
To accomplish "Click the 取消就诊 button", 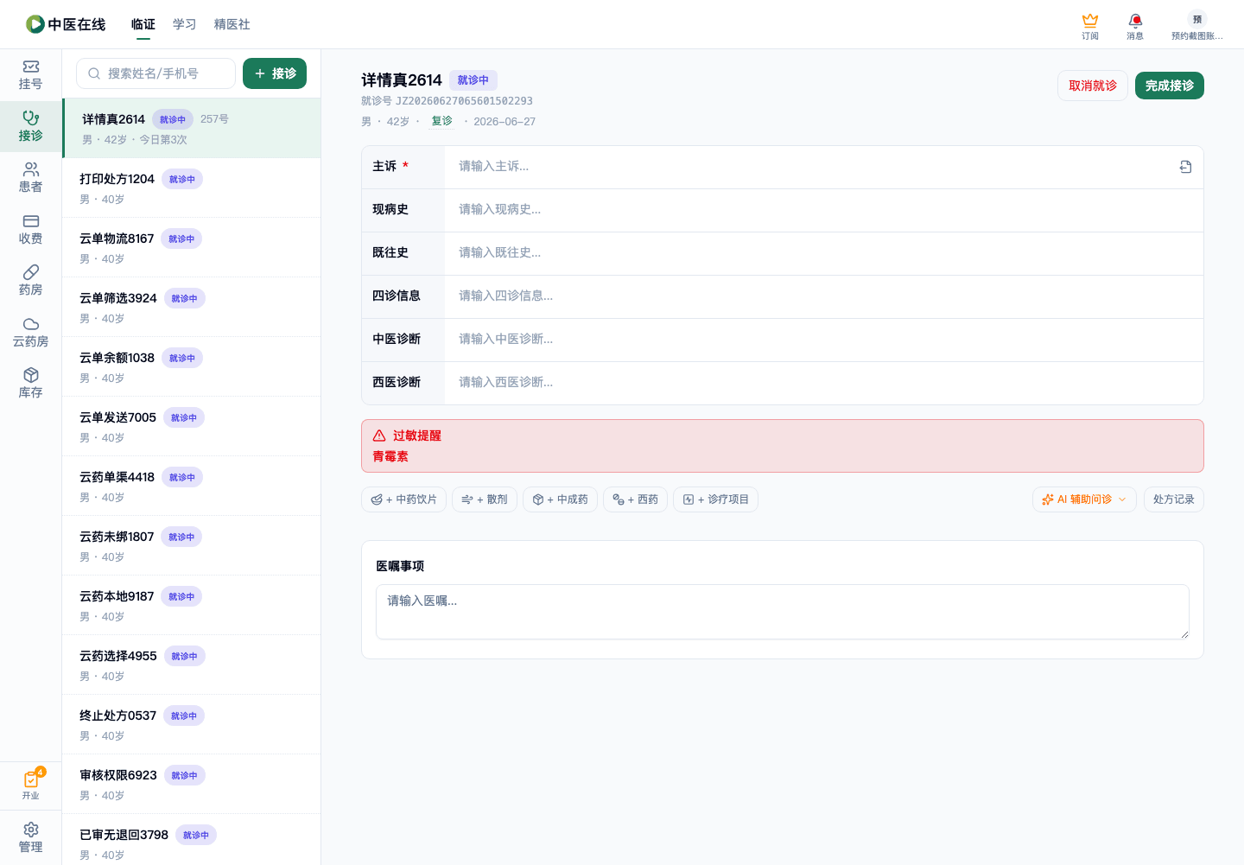I will [1093, 86].
